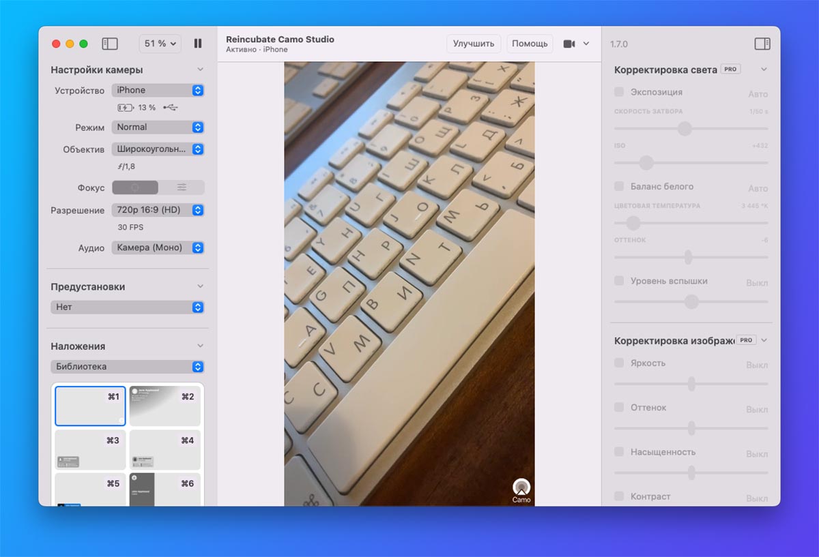Adjust the Цветовая температура slider
This screenshot has width=819, height=557.
click(x=691, y=223)
